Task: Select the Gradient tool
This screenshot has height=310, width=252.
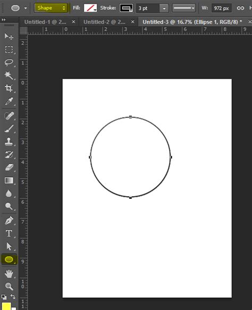Action: (x=9, y=180)
